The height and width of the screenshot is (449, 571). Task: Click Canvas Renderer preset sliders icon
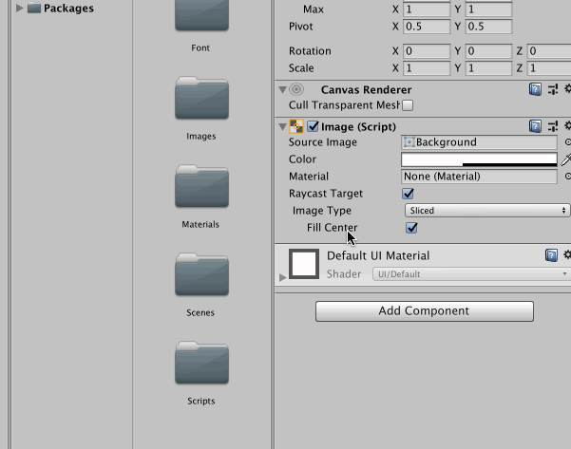pyautogui.click(x=552, y=89)
